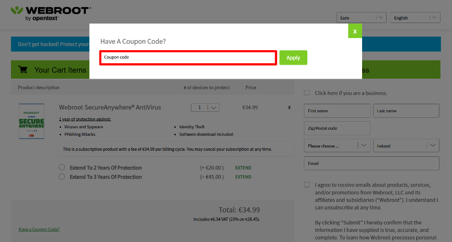Open the Please choose dropdown
This screenshot has height=242, width=452.
click(x=337, y=146)
